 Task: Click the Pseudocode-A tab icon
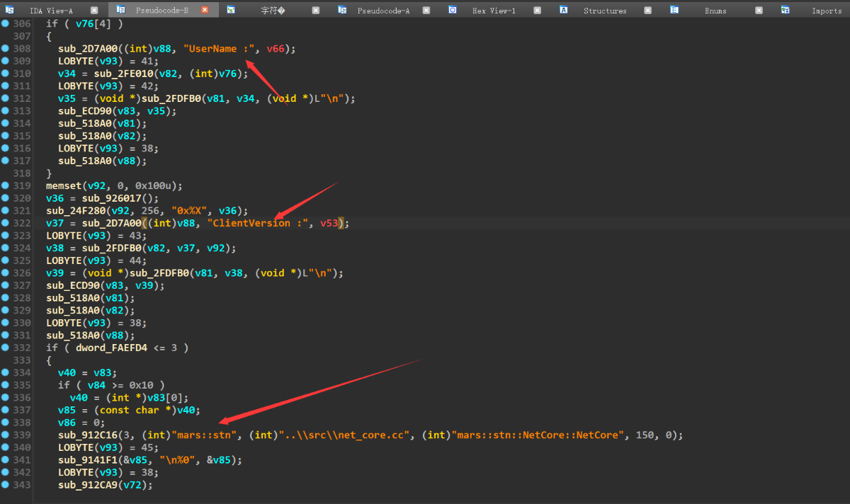(342, 10)
